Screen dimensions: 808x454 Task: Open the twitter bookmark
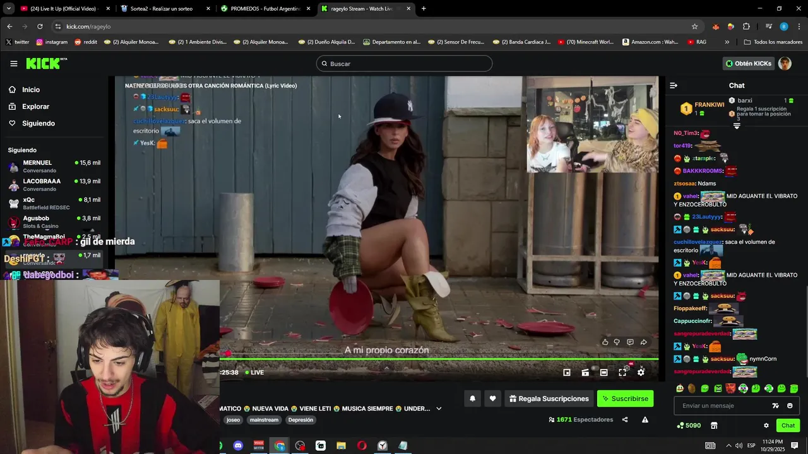click(17, 42)
